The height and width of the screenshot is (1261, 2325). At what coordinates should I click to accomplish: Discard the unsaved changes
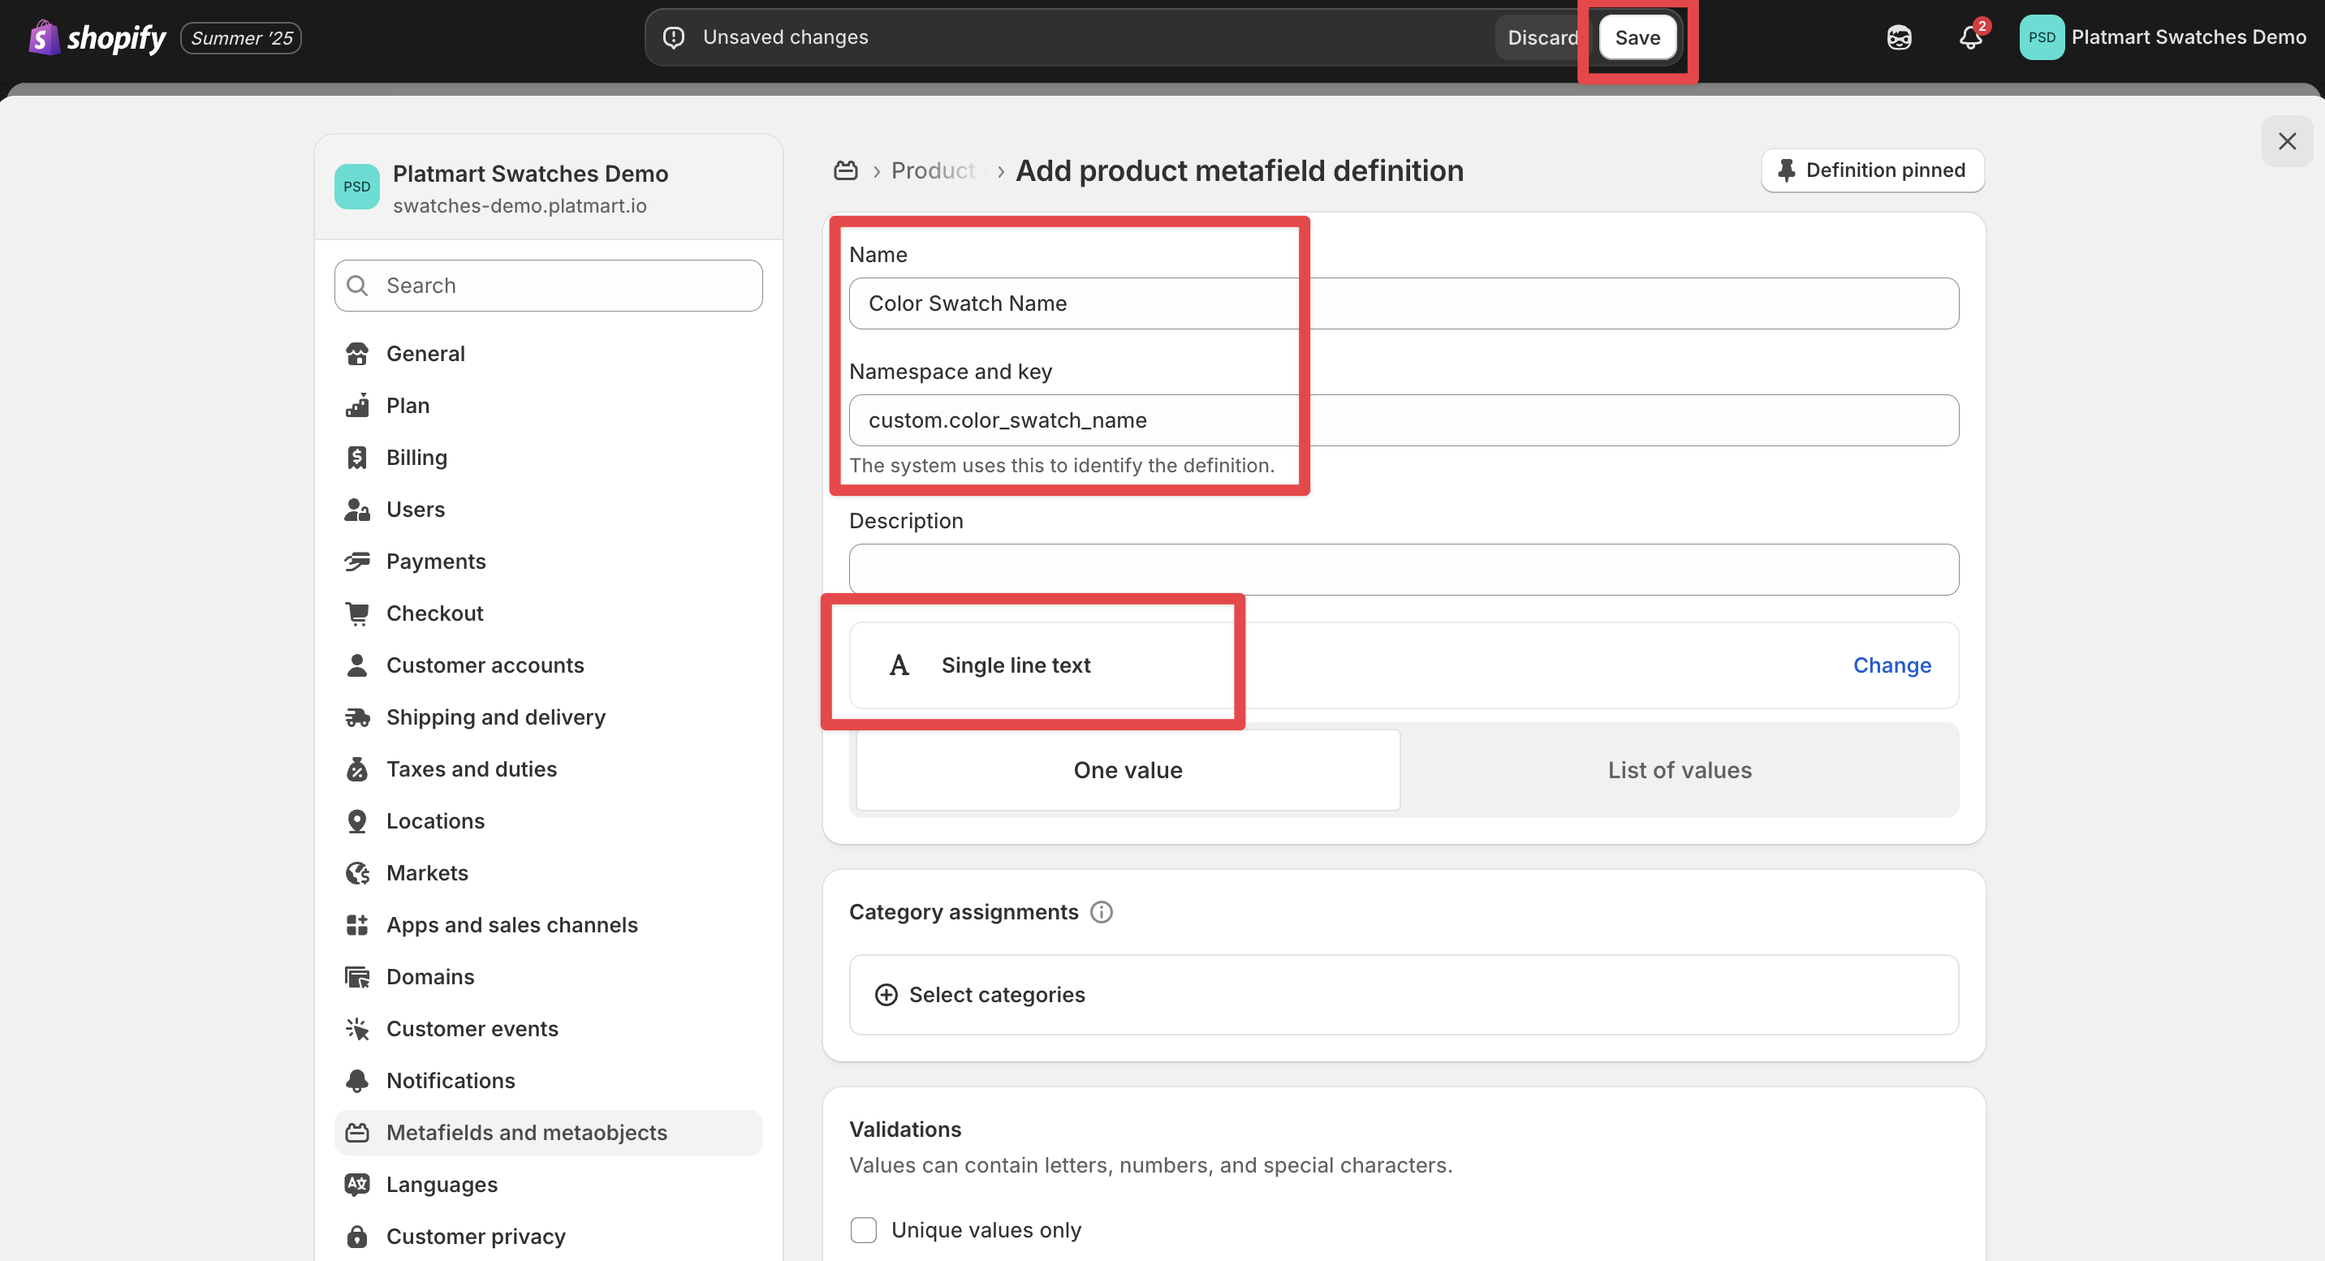point(1542,38)
